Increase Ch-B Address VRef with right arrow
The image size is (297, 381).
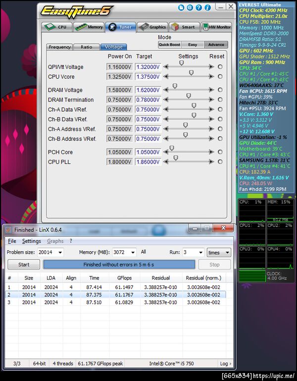pyautogui.click(x=211, y=139)
